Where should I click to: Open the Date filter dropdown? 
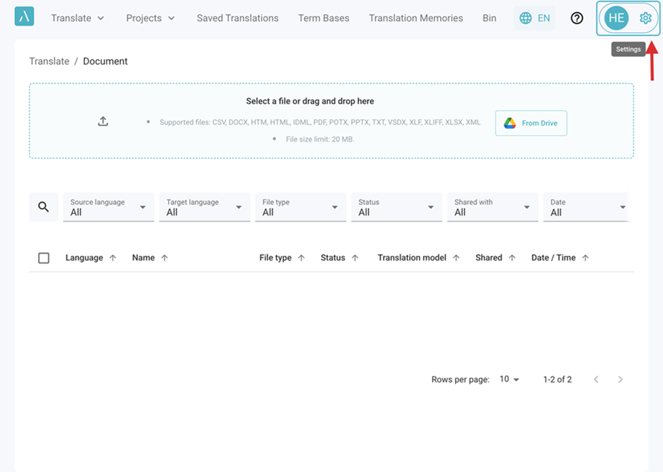(x=587, y=207)
